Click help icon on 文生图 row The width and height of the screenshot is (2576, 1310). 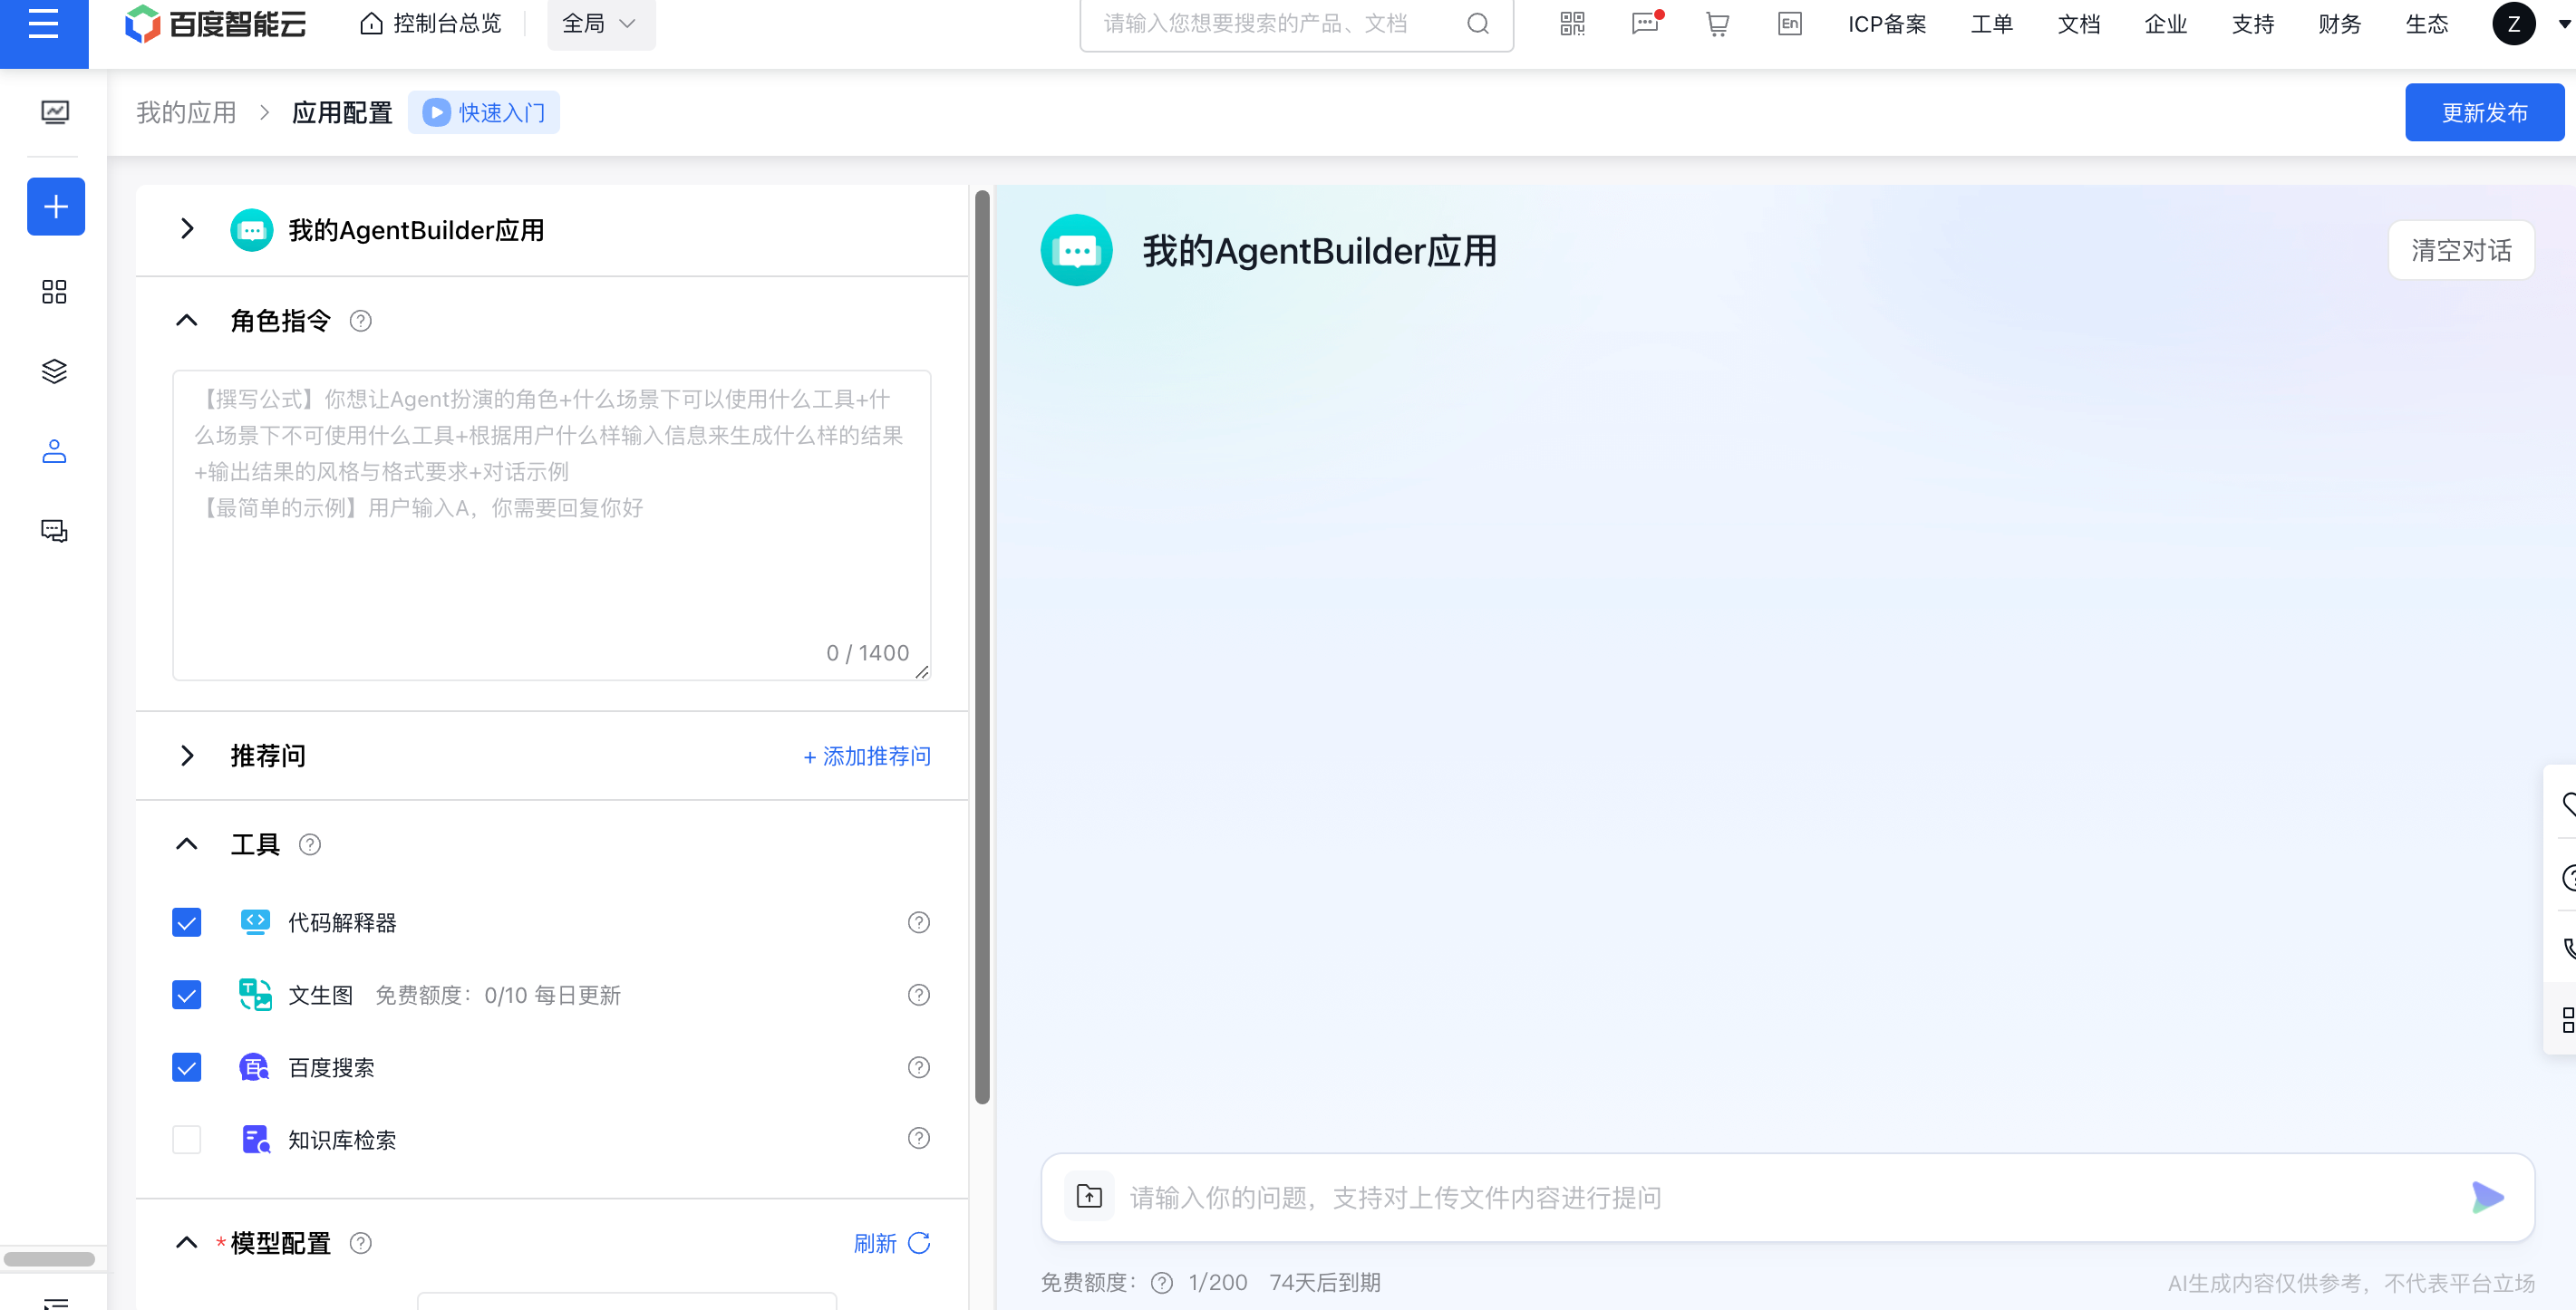click(x=918, y=994)
